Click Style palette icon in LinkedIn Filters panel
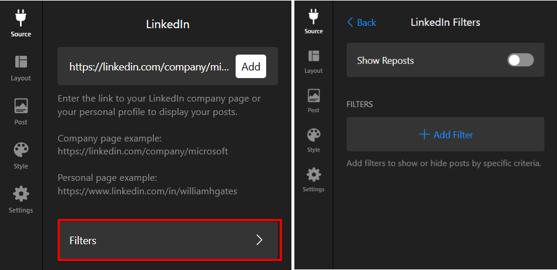 313,135
